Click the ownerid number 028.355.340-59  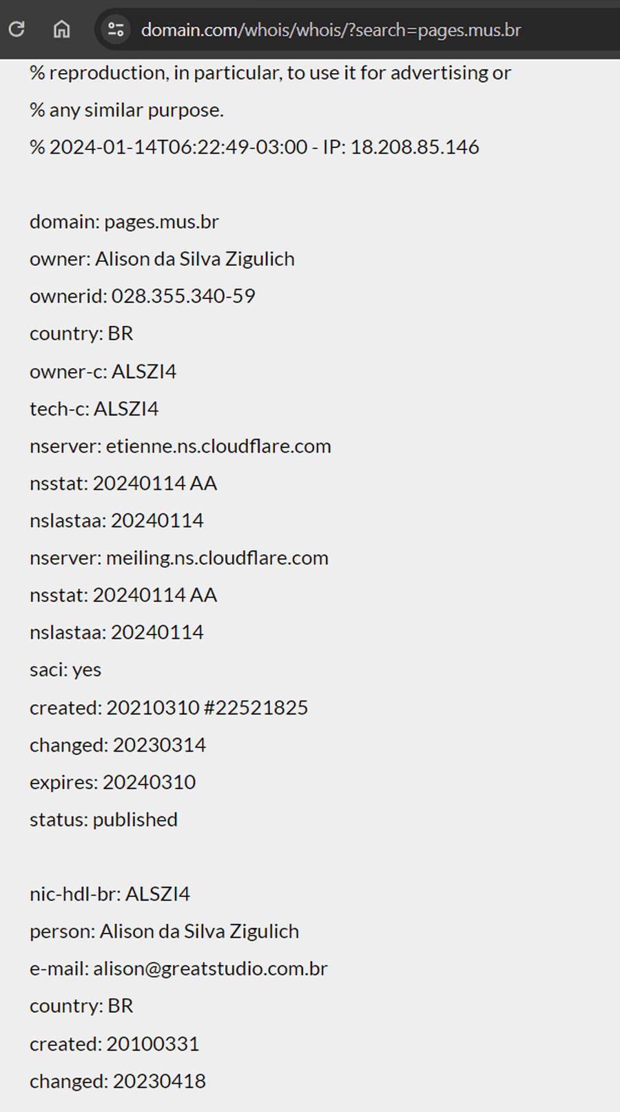pos(183,296)
